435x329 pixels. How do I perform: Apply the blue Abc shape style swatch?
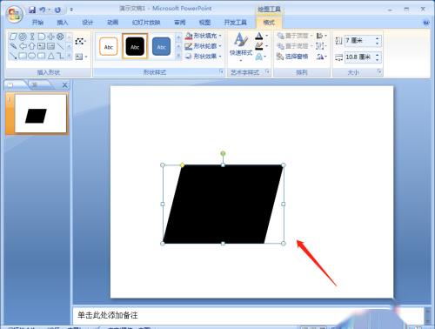pos(161,46)
